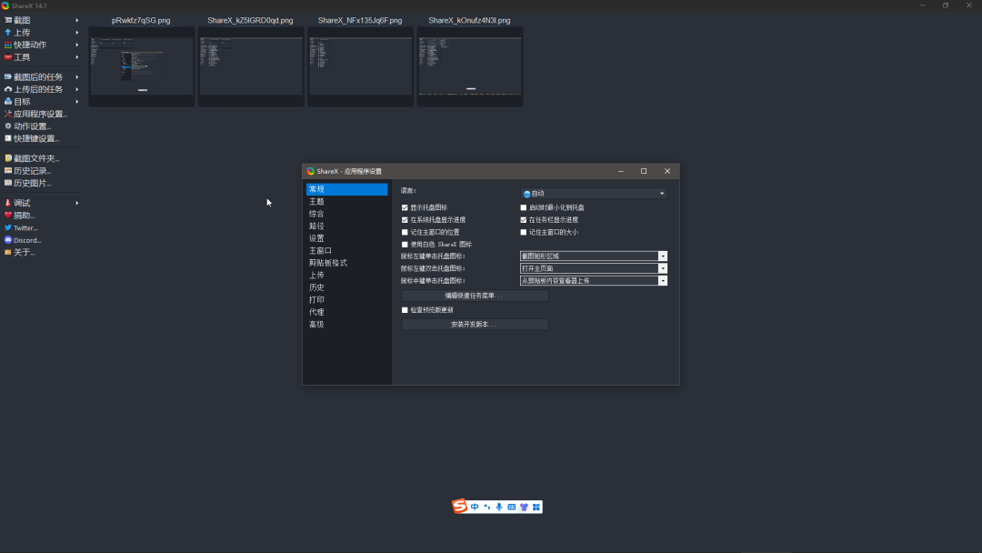Select the ShareX_kOnufz4N3l.png thumbnail
This screenshot has width=982, height=553.
[x=470, y=66]
